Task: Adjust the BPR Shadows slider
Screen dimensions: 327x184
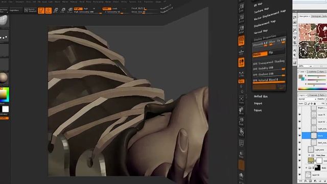Action: [x=269, y=74]
